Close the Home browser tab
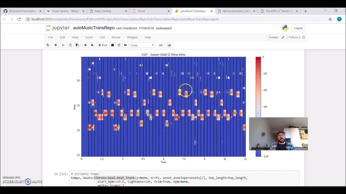346x194 pixels. click(169, 11)
